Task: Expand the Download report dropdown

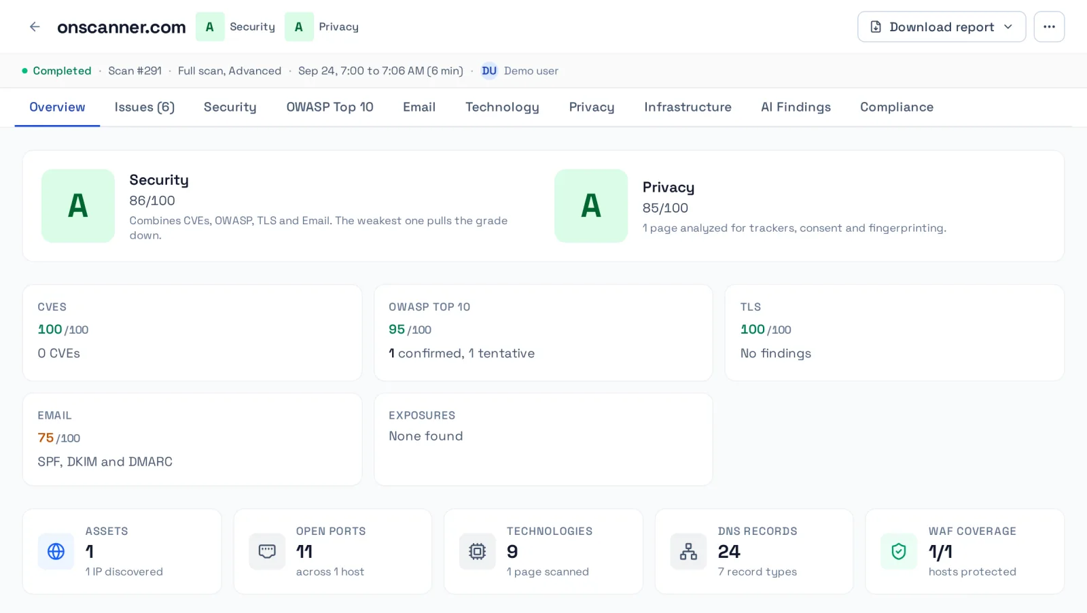Action: (x=942, y=27)
